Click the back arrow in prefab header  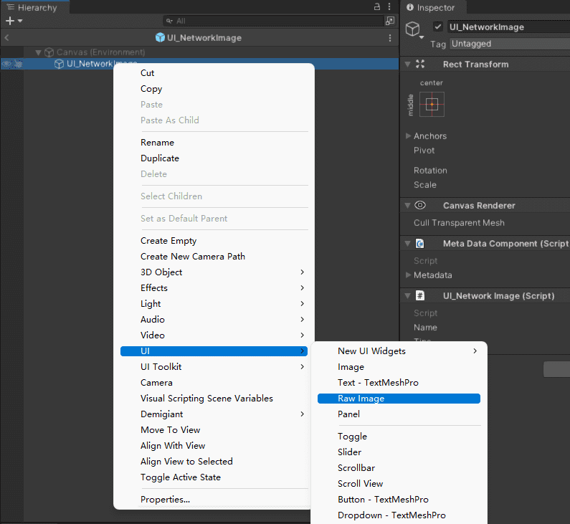6,37
